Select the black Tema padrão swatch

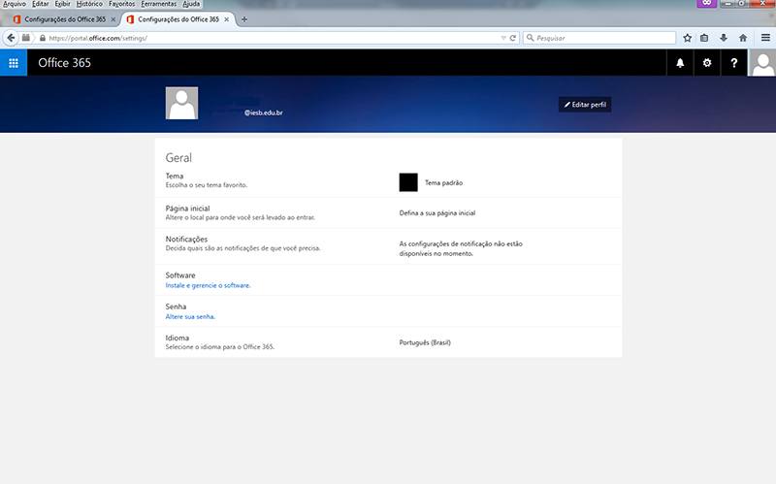[x=408, y=182]
